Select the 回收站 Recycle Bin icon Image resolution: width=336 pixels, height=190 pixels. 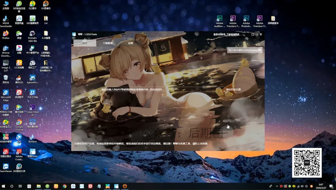pyautogui.click(x=6, y=79)
